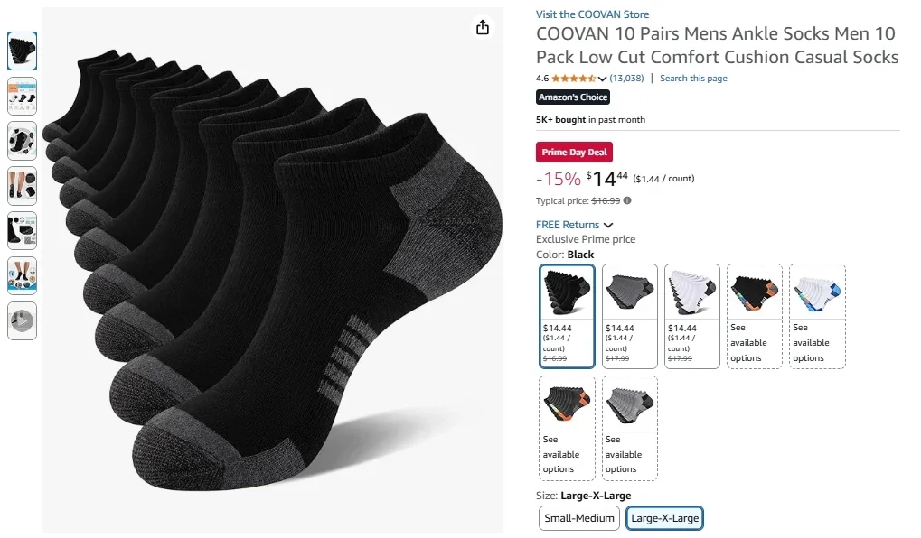Select the thumbnail showing socks worn on feet

22,186
